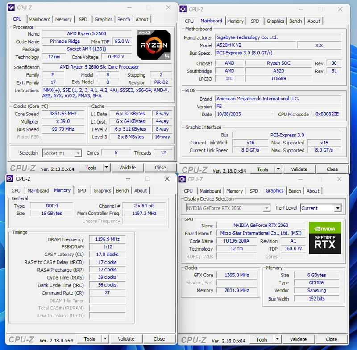Image resolution: width=357 pixels, height=350 pixels.
Task: Open Bench tab in Graphics window
Action: click(295, 191)
